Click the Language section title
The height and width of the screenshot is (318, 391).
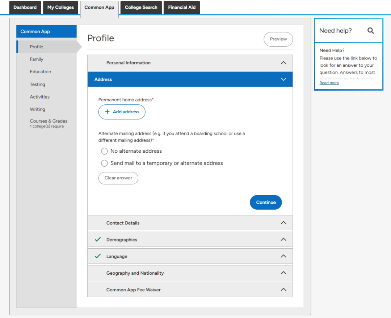[x=117, y=256]
